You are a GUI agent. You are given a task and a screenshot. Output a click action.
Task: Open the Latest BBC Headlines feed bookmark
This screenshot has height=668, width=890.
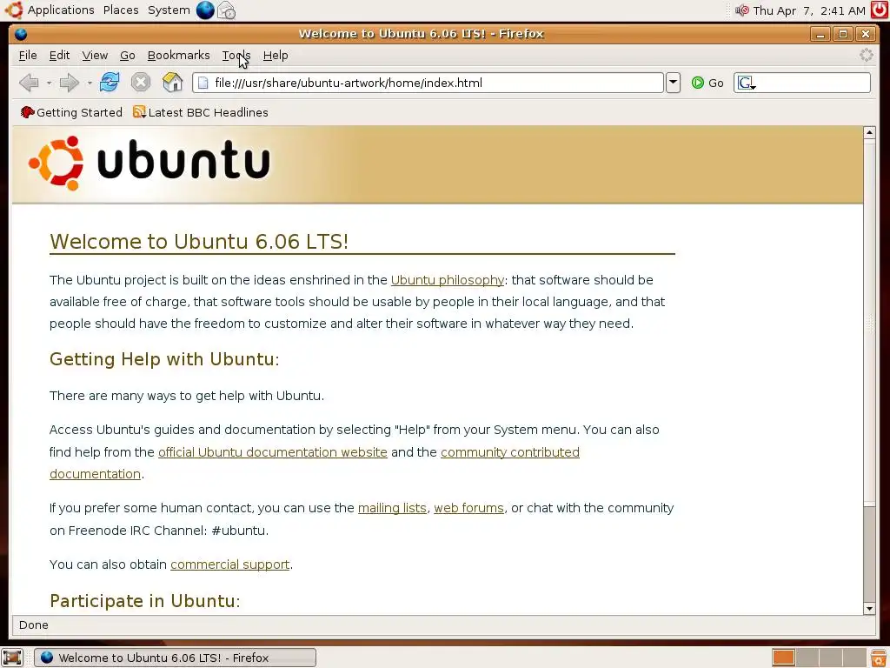201,112
